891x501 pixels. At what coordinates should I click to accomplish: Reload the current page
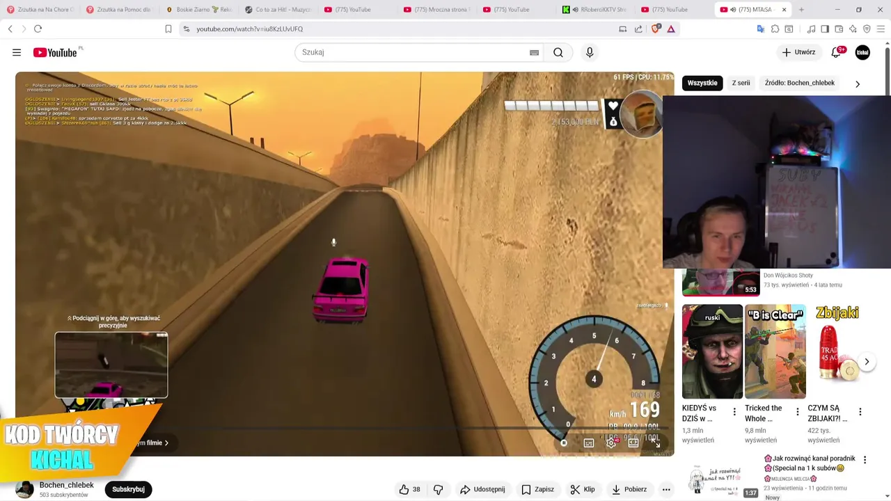tap(38, 29)
